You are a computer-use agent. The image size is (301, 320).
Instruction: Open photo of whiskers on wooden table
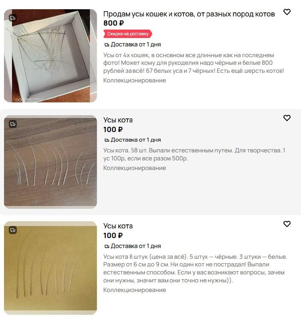[50, 162]
